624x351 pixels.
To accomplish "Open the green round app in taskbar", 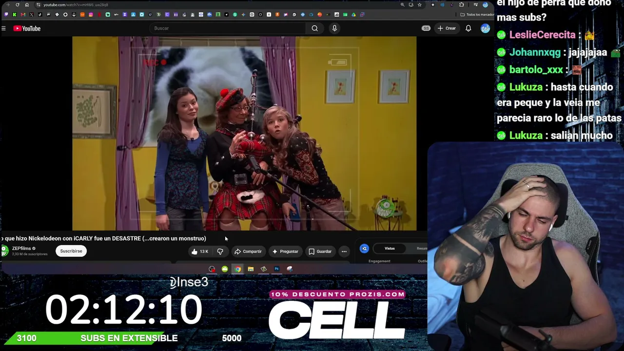I will click(x=225, y=269).
